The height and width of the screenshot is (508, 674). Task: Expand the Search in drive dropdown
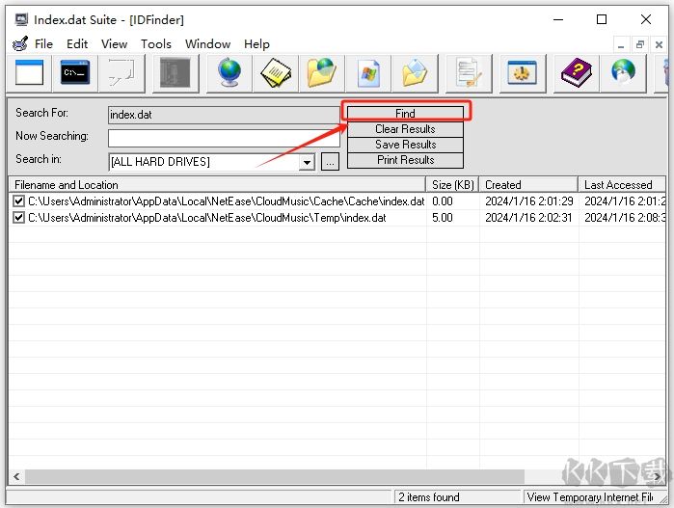coord(307,162)
